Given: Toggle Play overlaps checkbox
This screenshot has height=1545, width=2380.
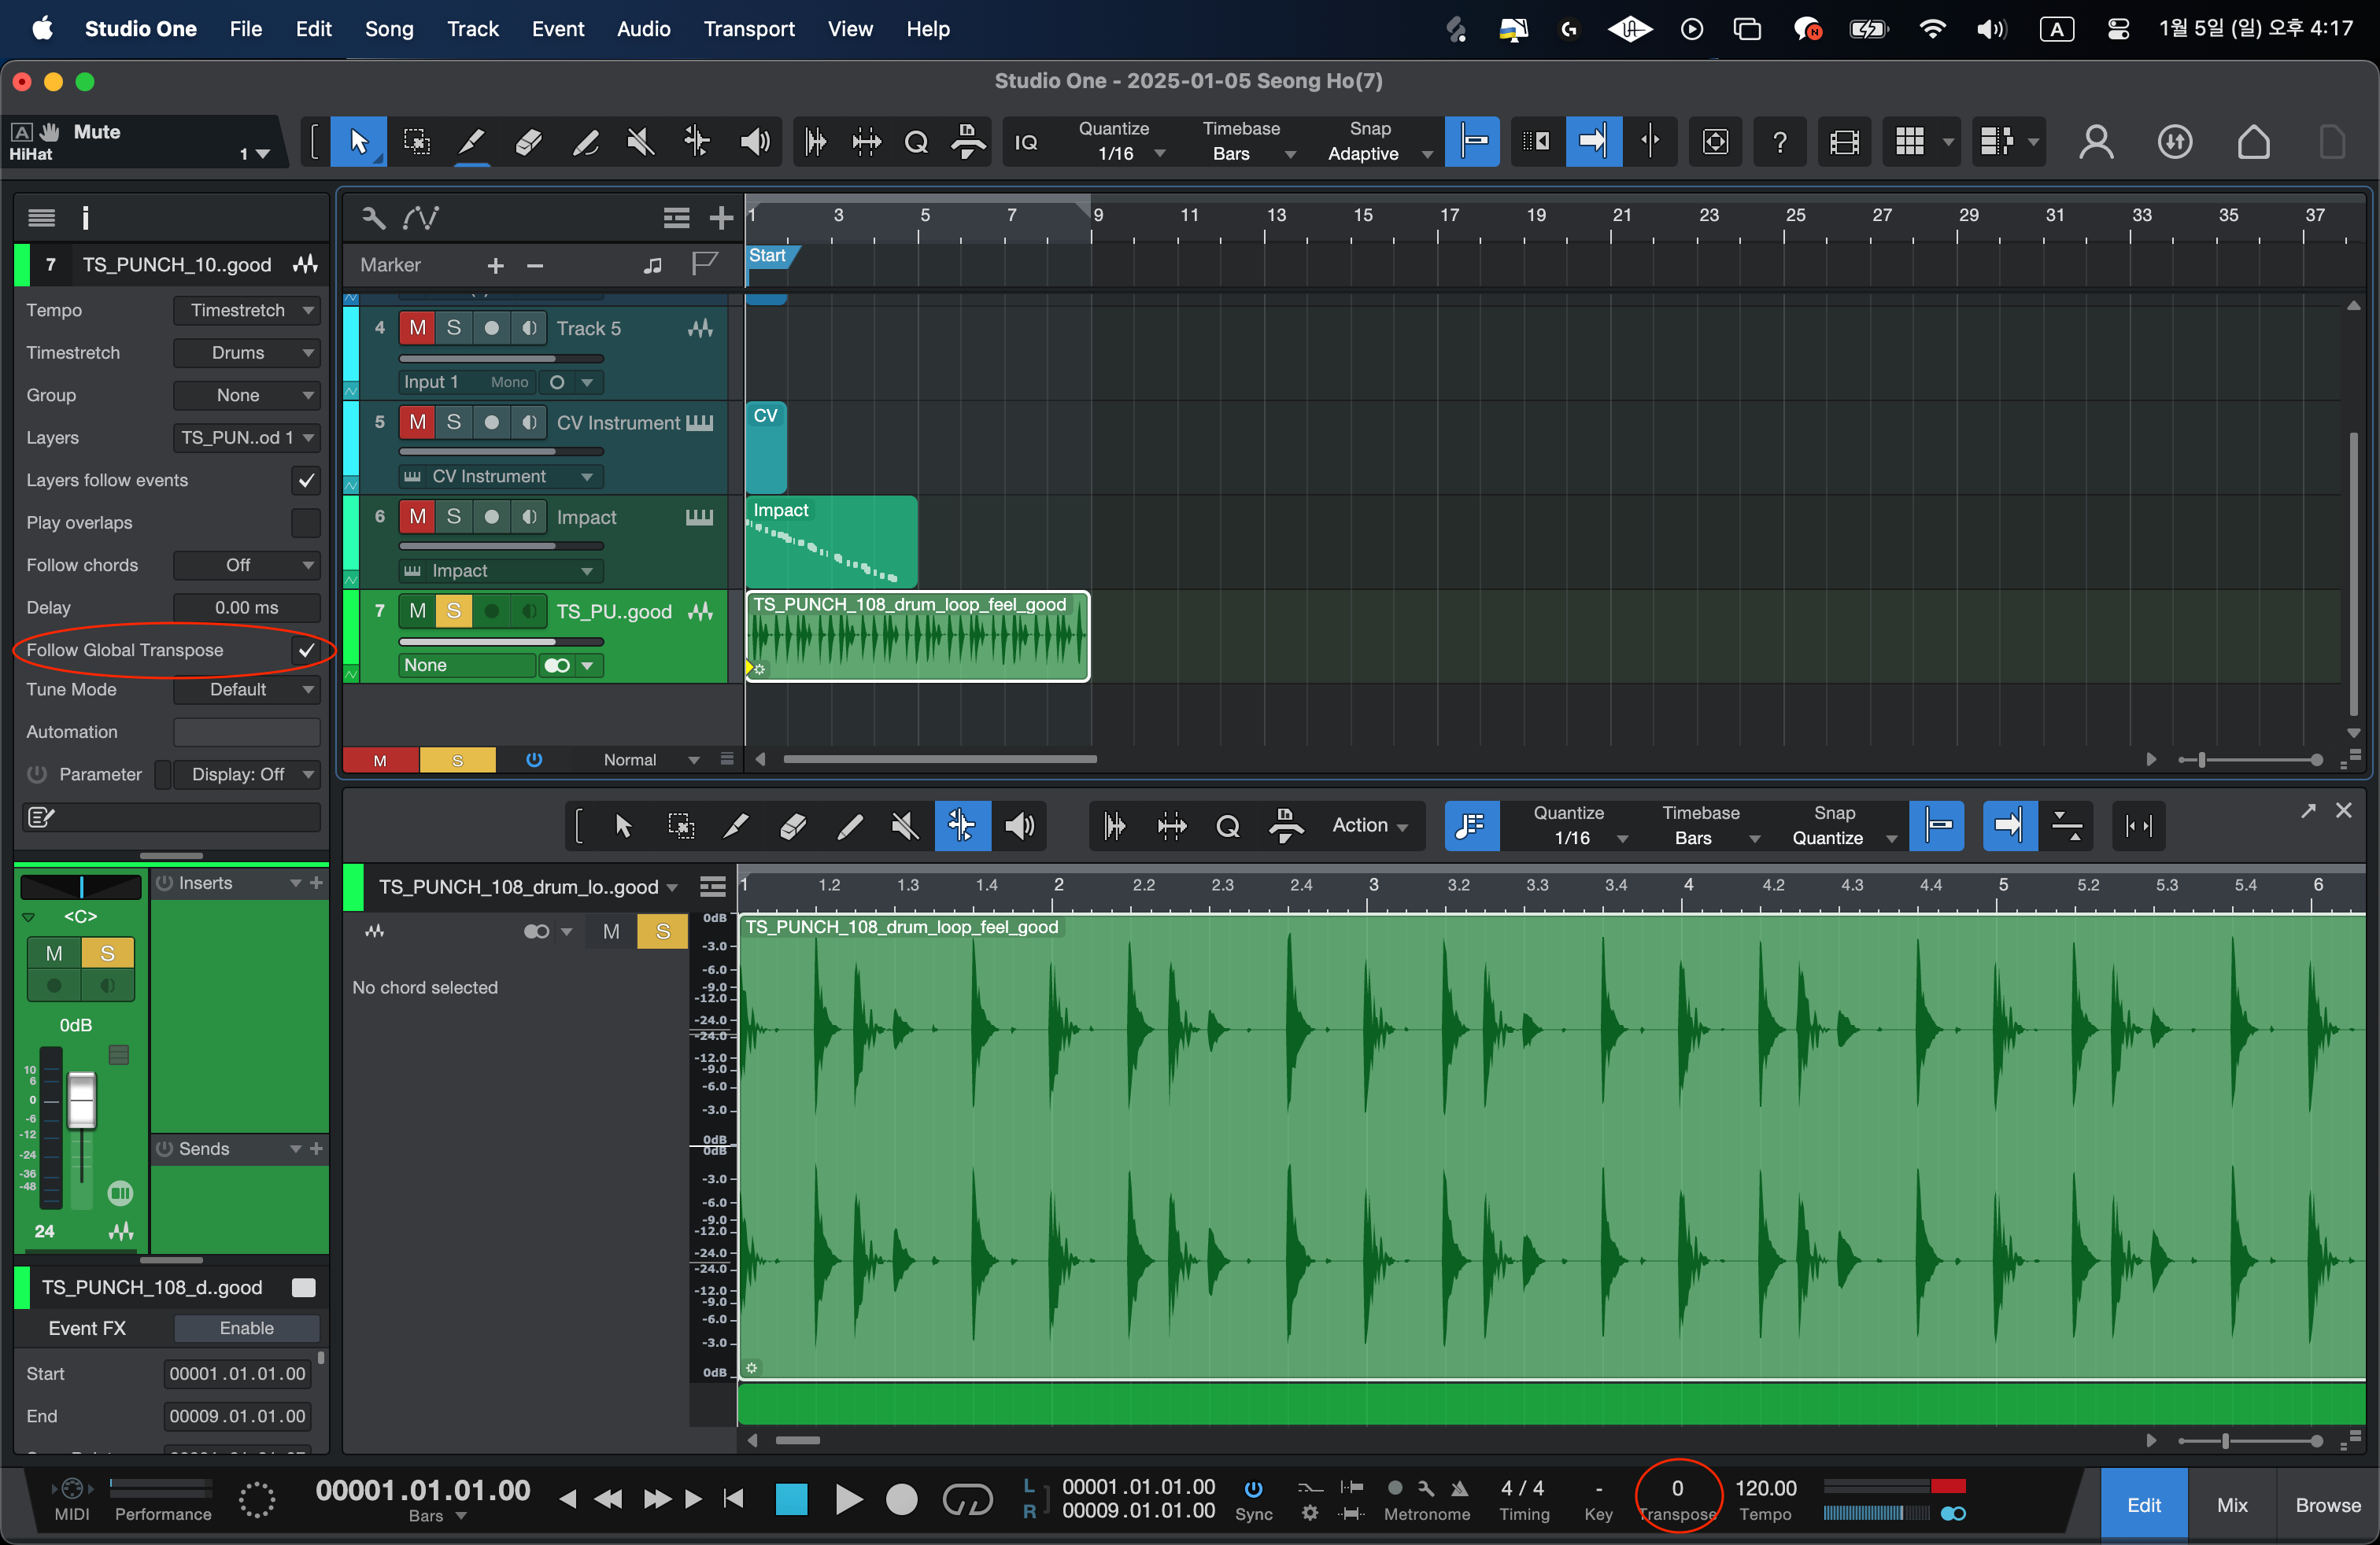Looking at the screenshot, I should (x=306, y=522).
